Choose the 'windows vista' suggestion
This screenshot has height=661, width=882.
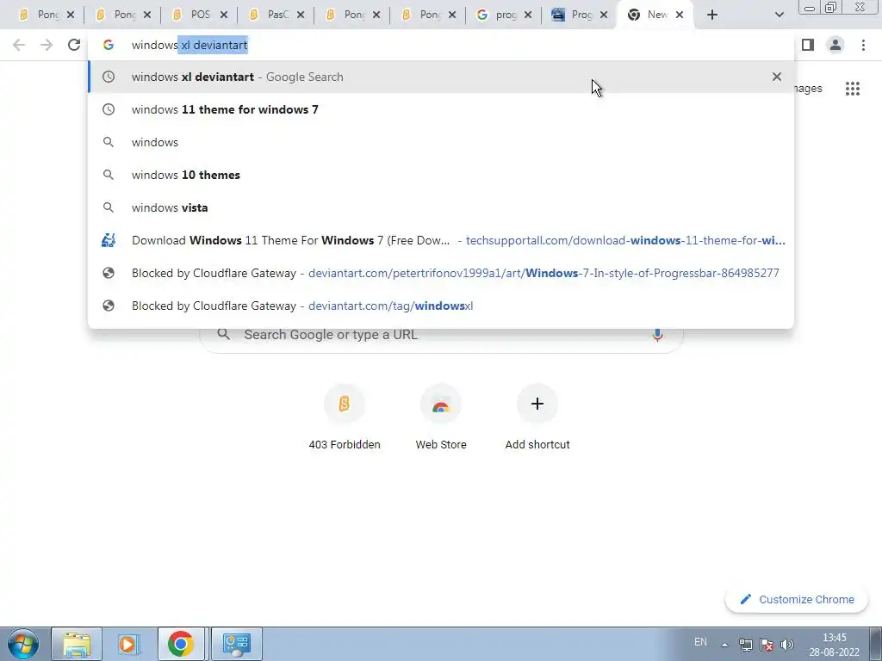click(x=440, y=207)
